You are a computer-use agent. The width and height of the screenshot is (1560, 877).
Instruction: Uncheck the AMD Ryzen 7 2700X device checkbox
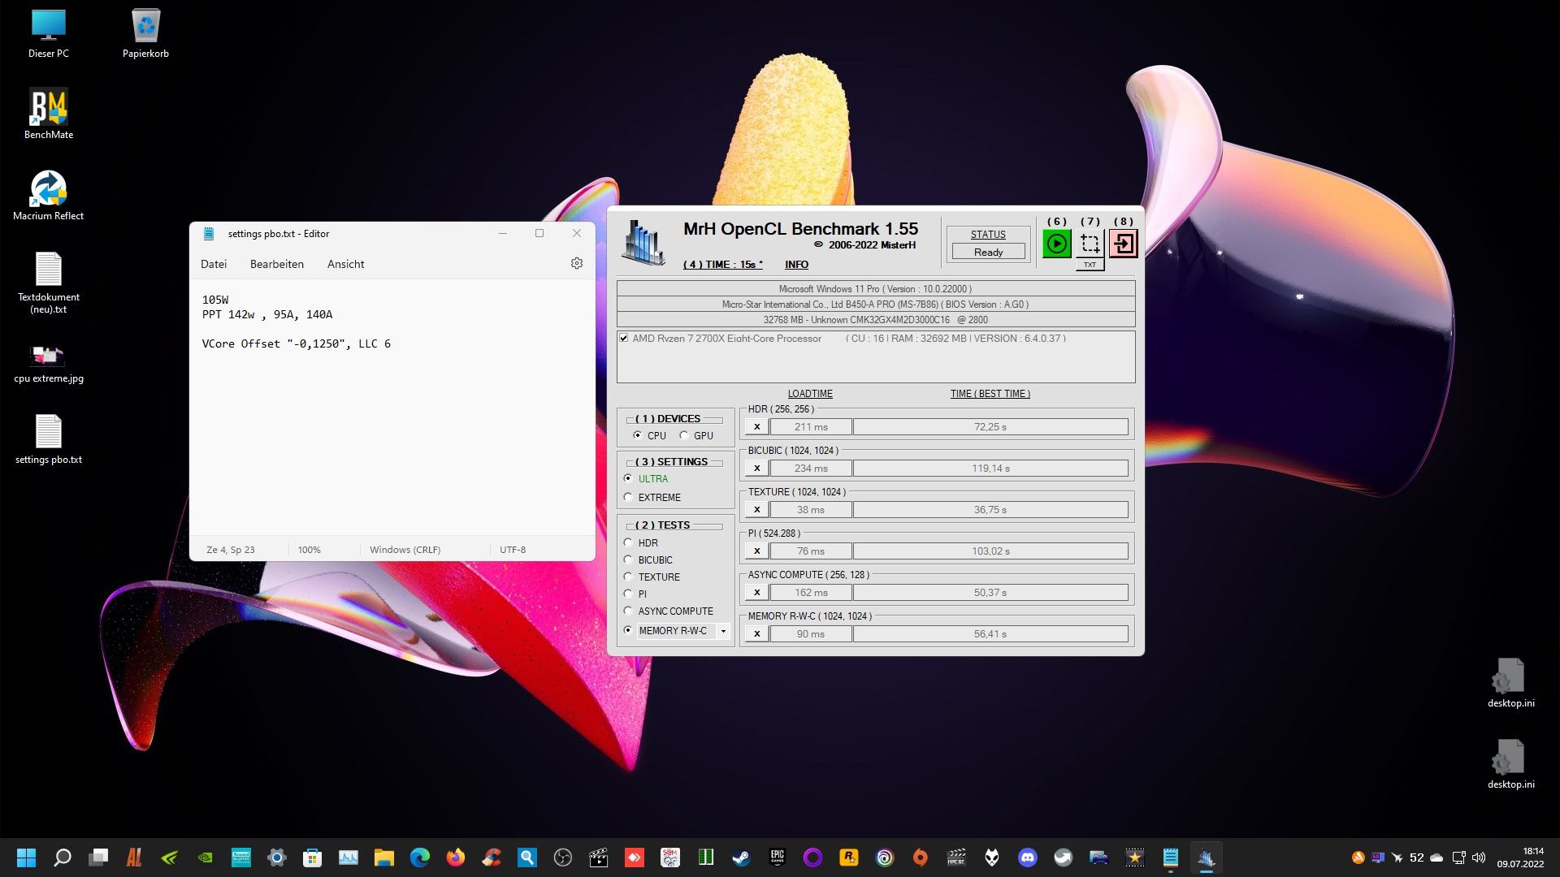[623, 339]
